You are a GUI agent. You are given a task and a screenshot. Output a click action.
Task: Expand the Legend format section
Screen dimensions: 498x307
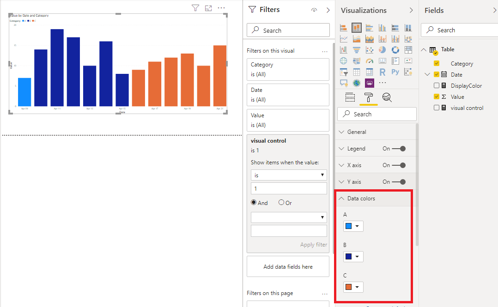click(341, 149)
